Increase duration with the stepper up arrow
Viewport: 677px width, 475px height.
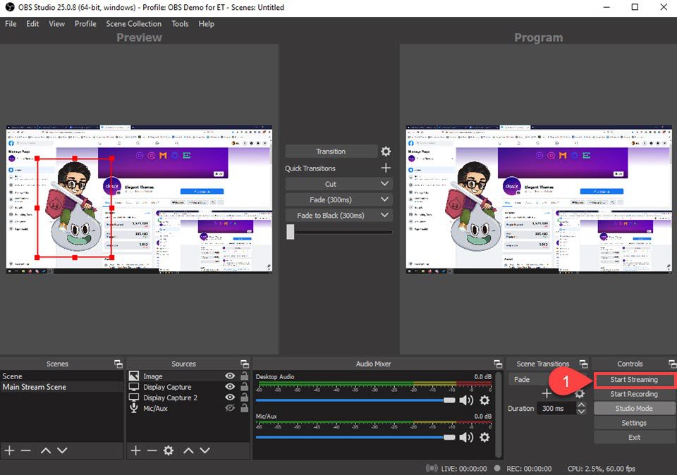pyautogui.click(x=581, y=404)
